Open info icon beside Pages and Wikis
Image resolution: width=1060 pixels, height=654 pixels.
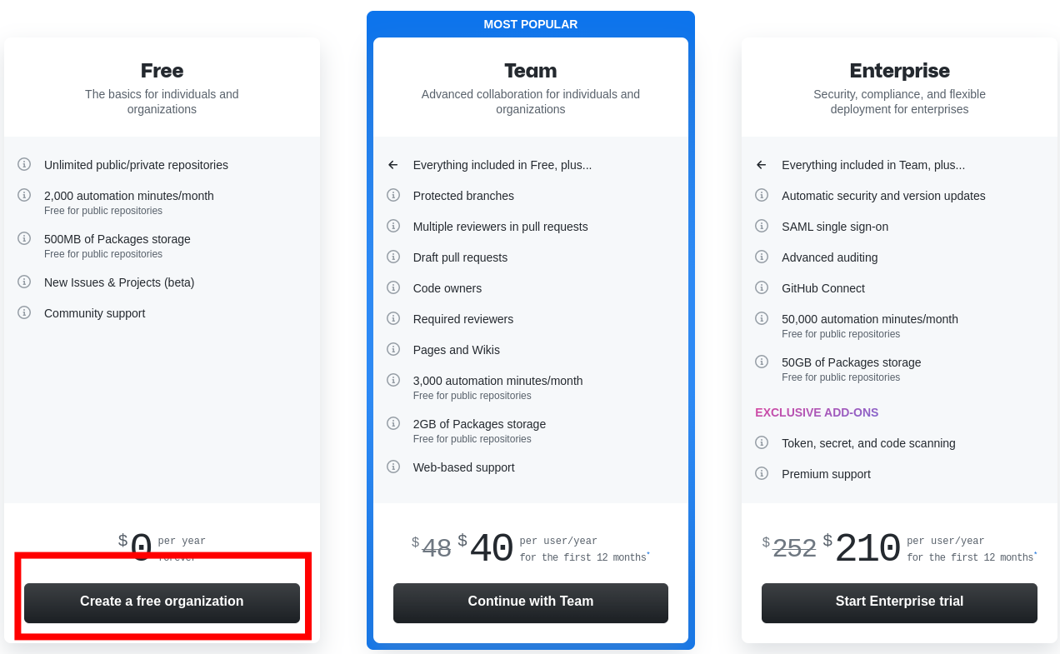coord(393,349)
